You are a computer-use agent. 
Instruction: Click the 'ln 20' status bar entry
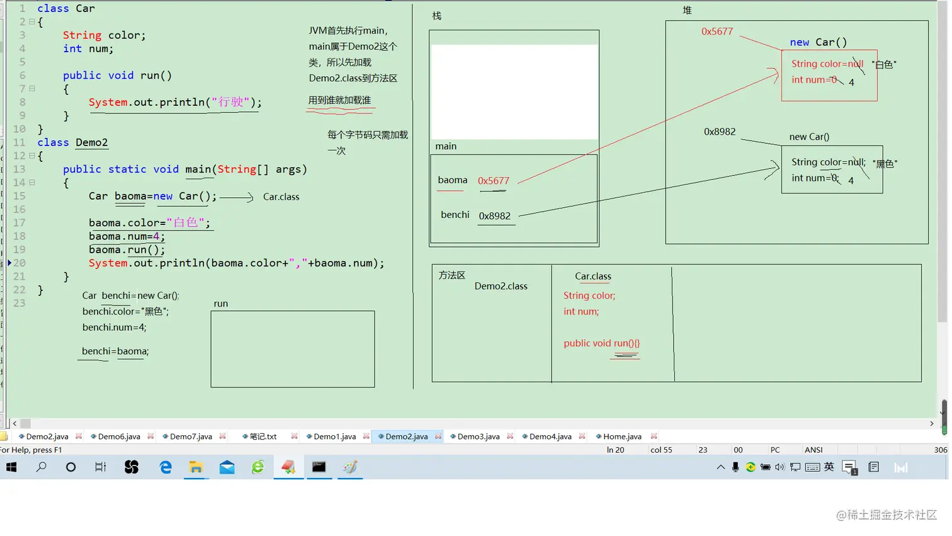pyautogui.click(x=615, y=450)
